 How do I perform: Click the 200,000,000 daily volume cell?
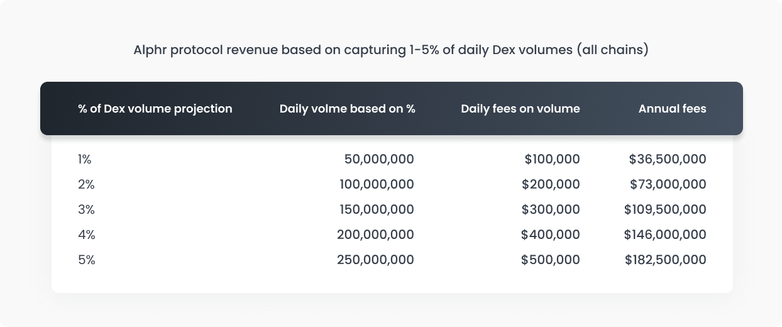click(x=375, y=235)
